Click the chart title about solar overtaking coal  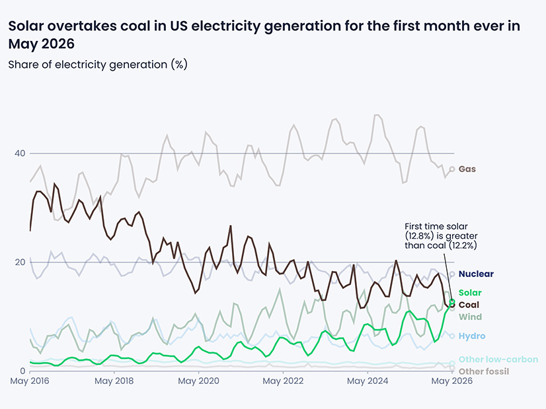click(264, 35)
